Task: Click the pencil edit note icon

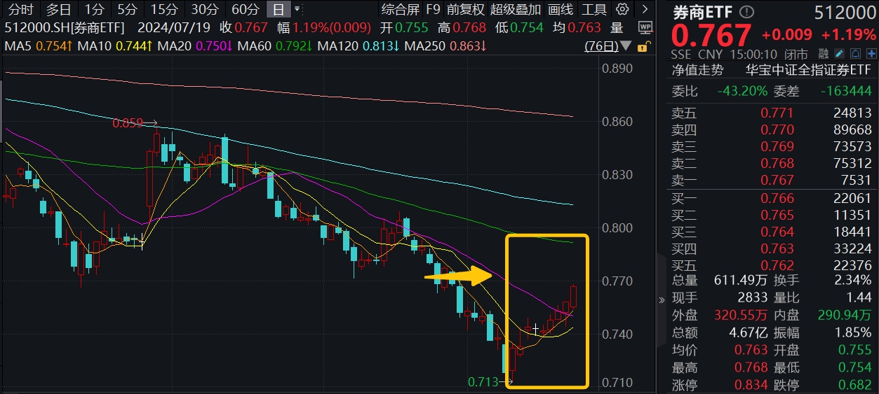Action: [840, 54]
